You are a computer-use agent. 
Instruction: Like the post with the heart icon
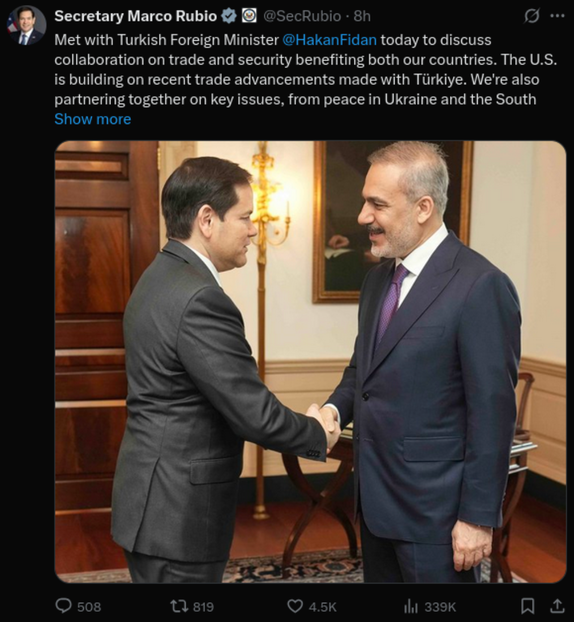tap(294, 606)
